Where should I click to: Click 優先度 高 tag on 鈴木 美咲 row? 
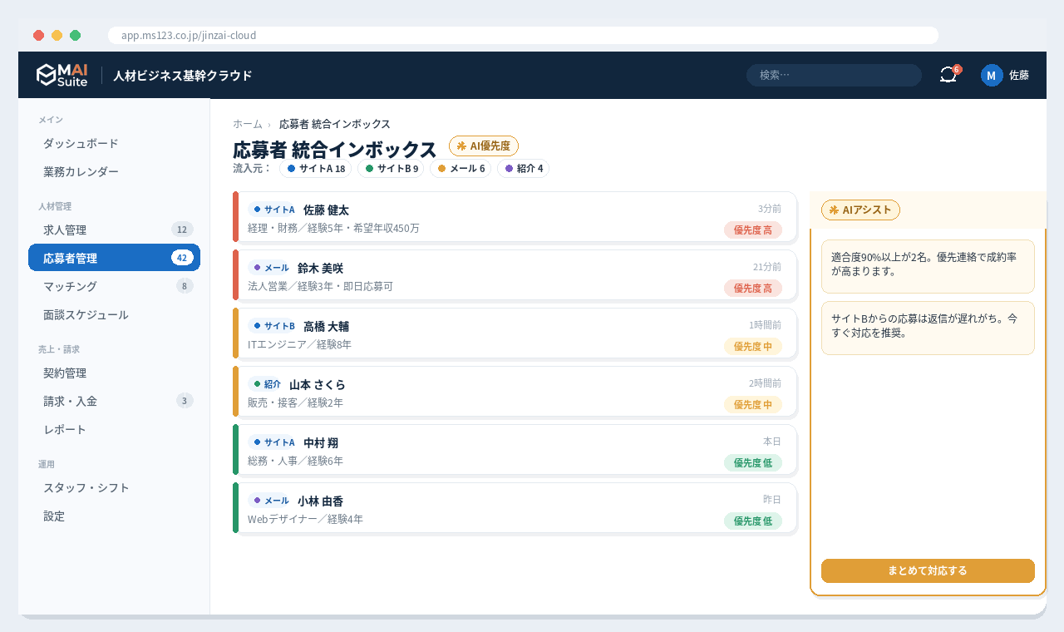click(x=753, y=288)
